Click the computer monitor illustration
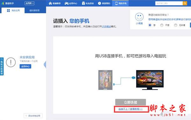The image size is (191, 120). pos(150,80)
